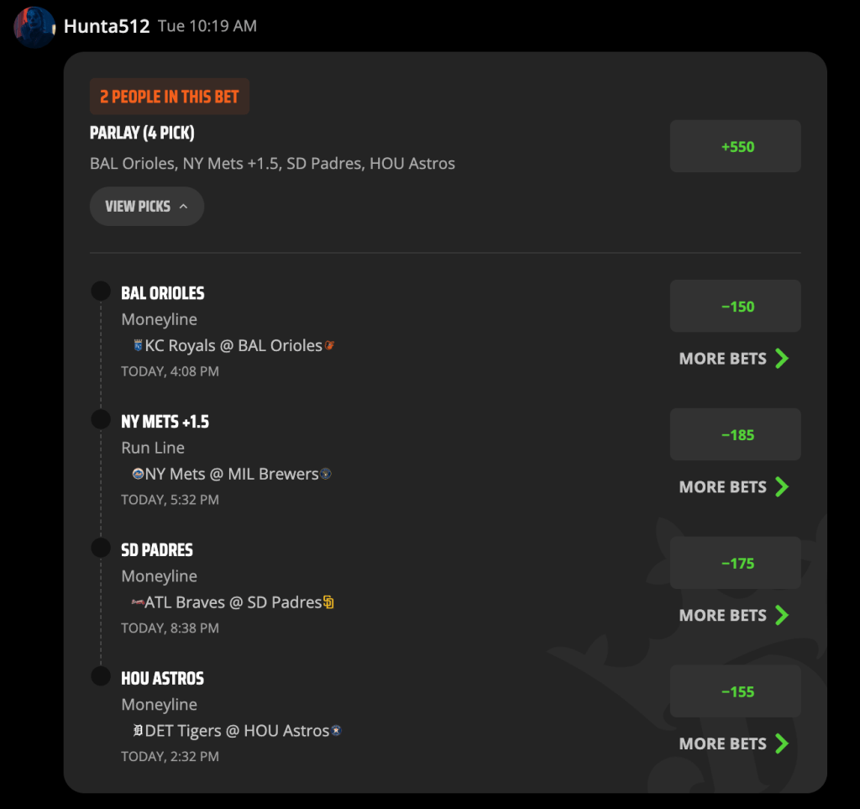Select the -155 HOU Astros moneyline odds
860x809 pixels.
[735, 691]
